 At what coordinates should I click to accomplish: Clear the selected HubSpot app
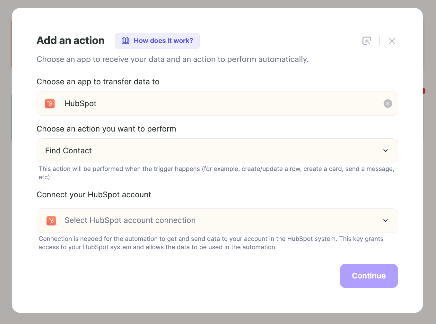[x=388, y=104]
